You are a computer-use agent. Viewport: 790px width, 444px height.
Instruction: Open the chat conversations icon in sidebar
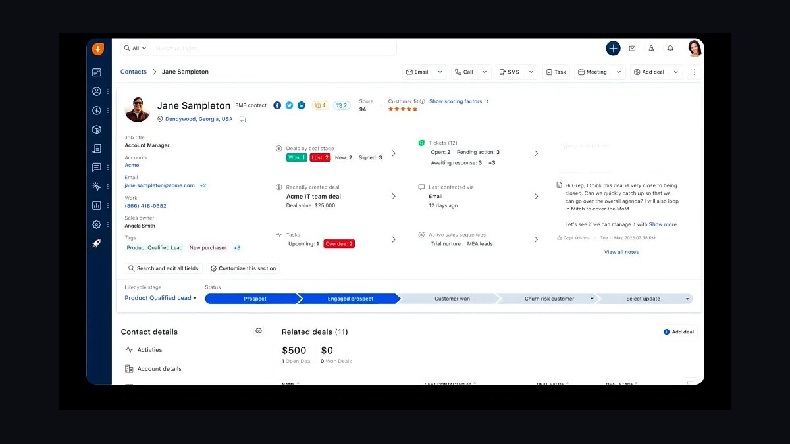pyautogui.click(x=97, y=167)
